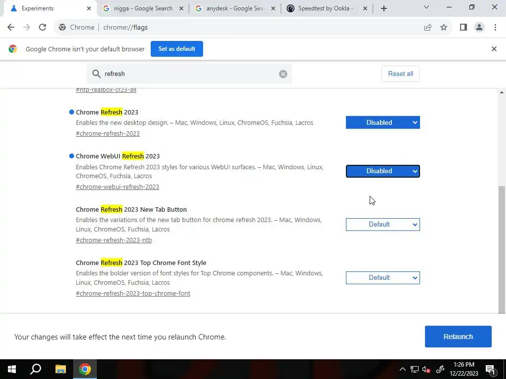Click the network status tray icon

point(415,369)
